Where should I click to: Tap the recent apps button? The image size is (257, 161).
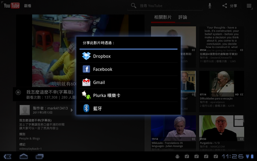[39, 156]
